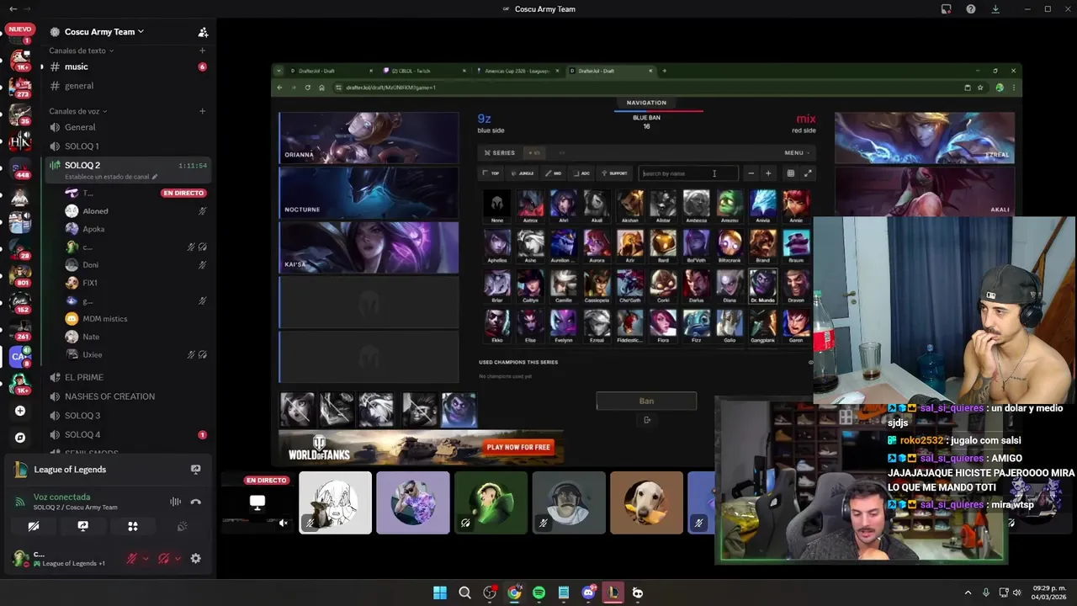The height and width of the screenshot is (606, 1077).
Task: Add a channel to Canales de texto
Action: (202, 50)
